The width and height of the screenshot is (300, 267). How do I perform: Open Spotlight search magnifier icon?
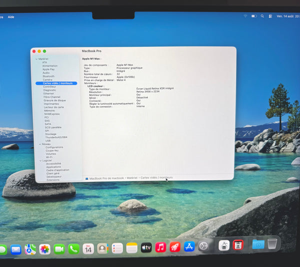click(x=262, y=16)
